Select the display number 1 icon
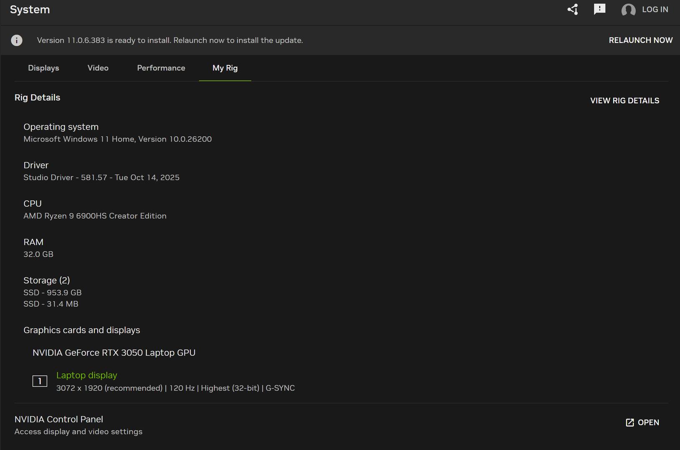Viewport: 680px width, 450px height. click(x=40, y=381)
